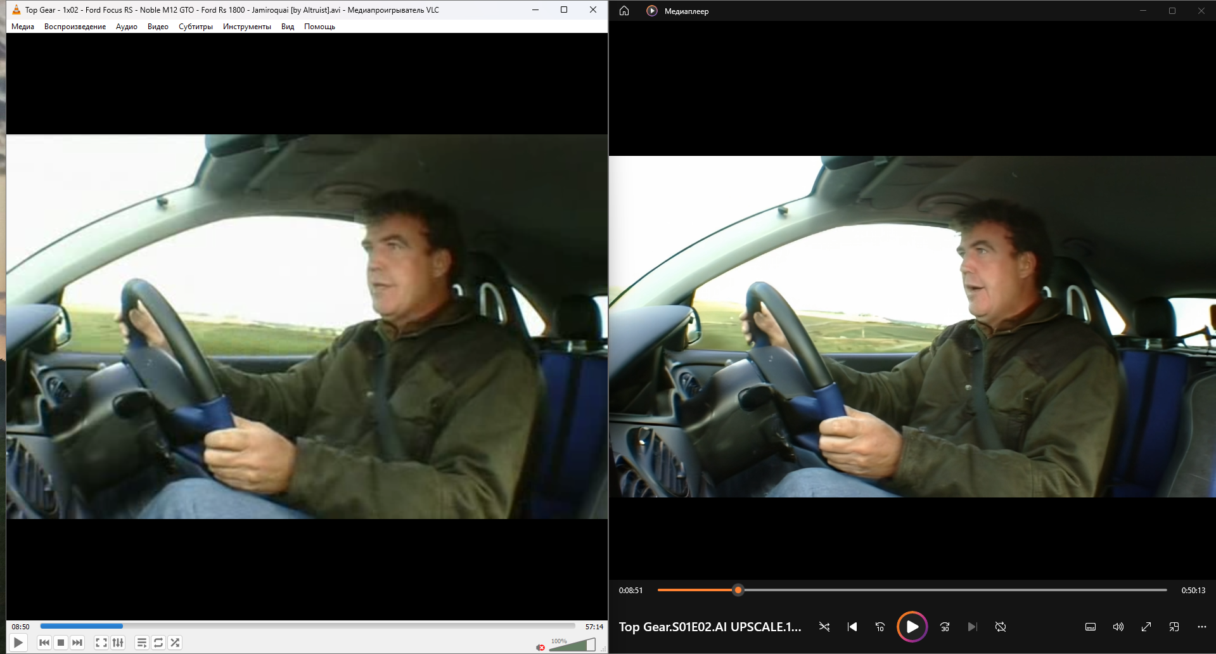This screenshot has height=654, width=1216.
Task: Skip back 10 seconds in Media Player
Action: click(880, 627)
